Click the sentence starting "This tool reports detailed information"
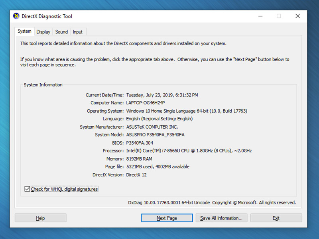Screen dimensions: 319x239 (123, 43)
